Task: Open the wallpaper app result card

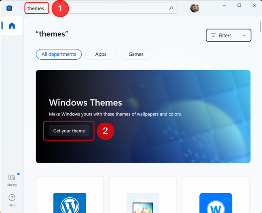Action: coord(143,194)
